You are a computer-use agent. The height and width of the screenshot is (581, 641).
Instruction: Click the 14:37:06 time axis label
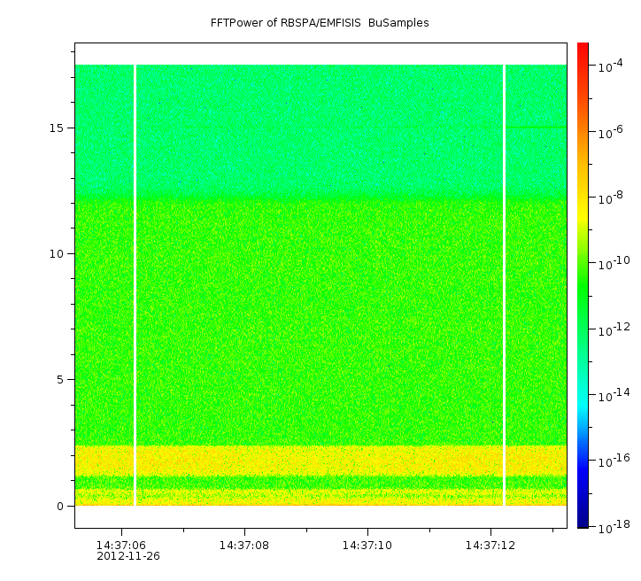point(121,545)
